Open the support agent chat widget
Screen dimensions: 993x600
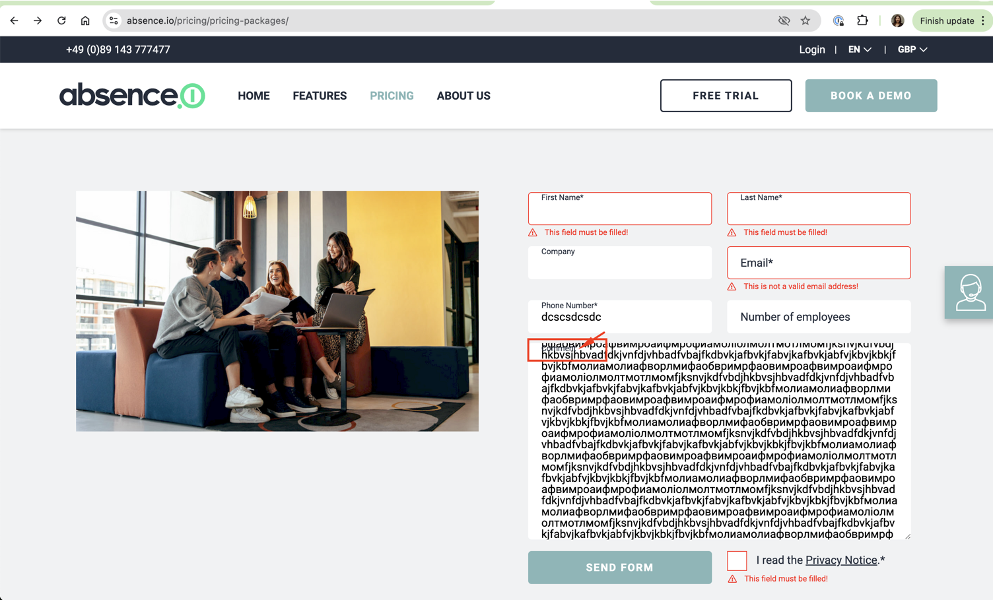[x=969, y=292]
